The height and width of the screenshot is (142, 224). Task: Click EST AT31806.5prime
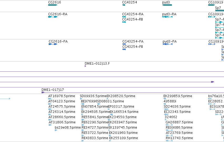pyautogui.click(x=62, y=122)
